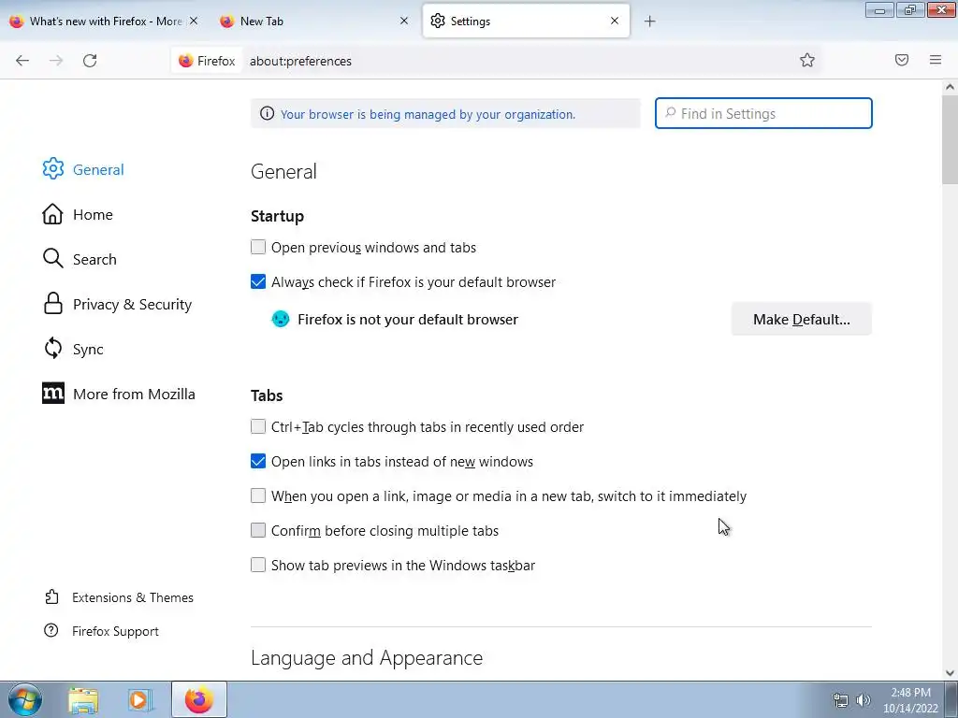Open More from Mozilla category

pos(134,394)
